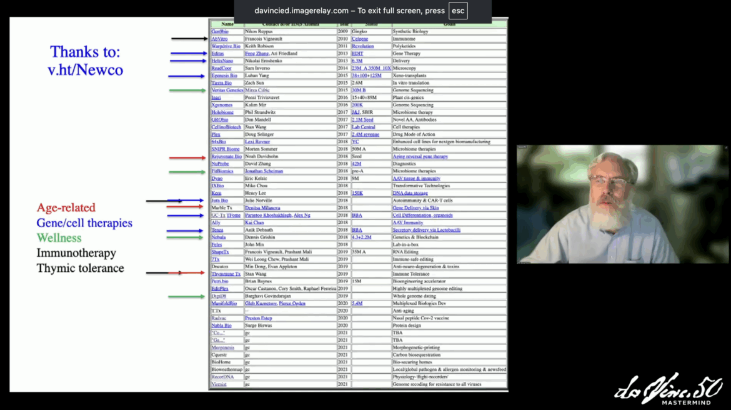Open the Gleb Kuznetsov contact link
This screenshot has width=731, height=410.
click(x=261, y=304)
